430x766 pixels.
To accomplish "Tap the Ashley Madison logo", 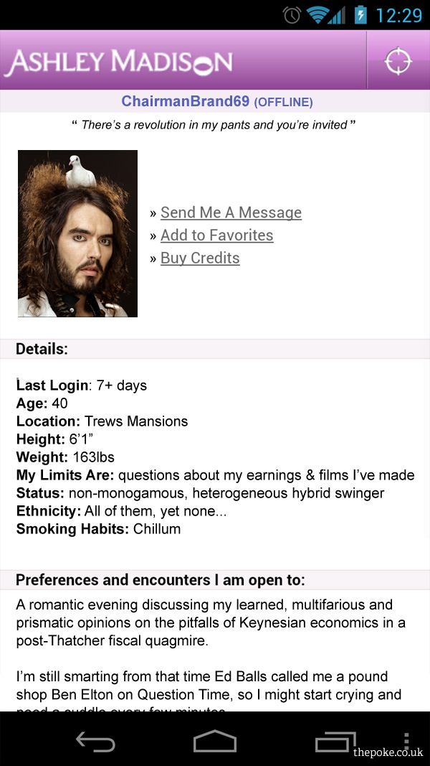I will pos(118,62).
